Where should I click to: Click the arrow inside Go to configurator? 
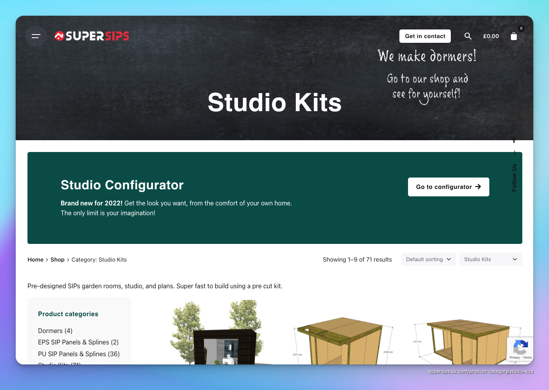coord(478,187)
